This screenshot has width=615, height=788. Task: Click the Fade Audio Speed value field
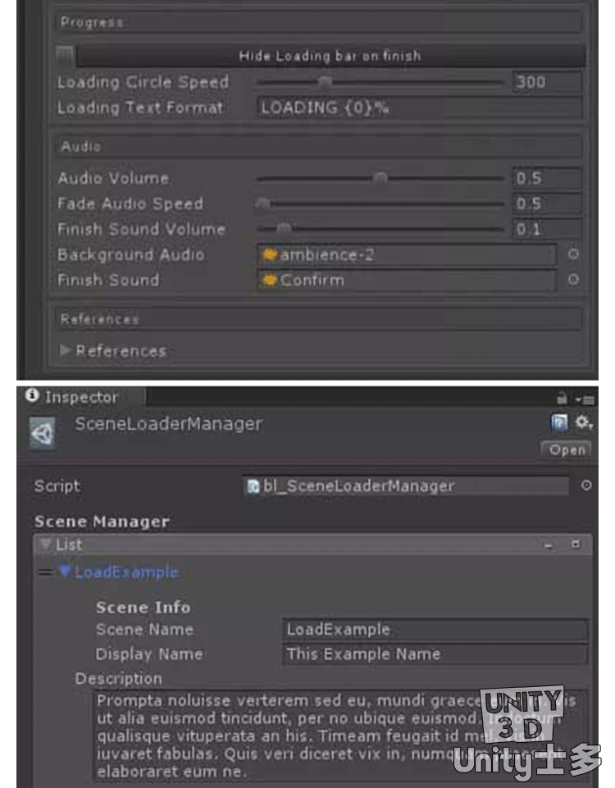tap(547, 204)
